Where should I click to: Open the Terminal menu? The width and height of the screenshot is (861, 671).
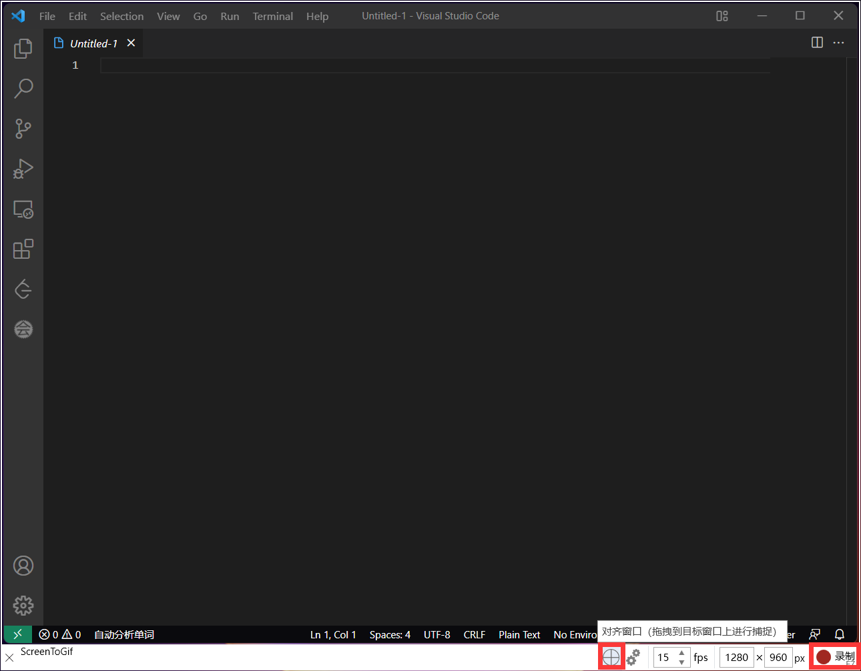(x=272, y=16)
